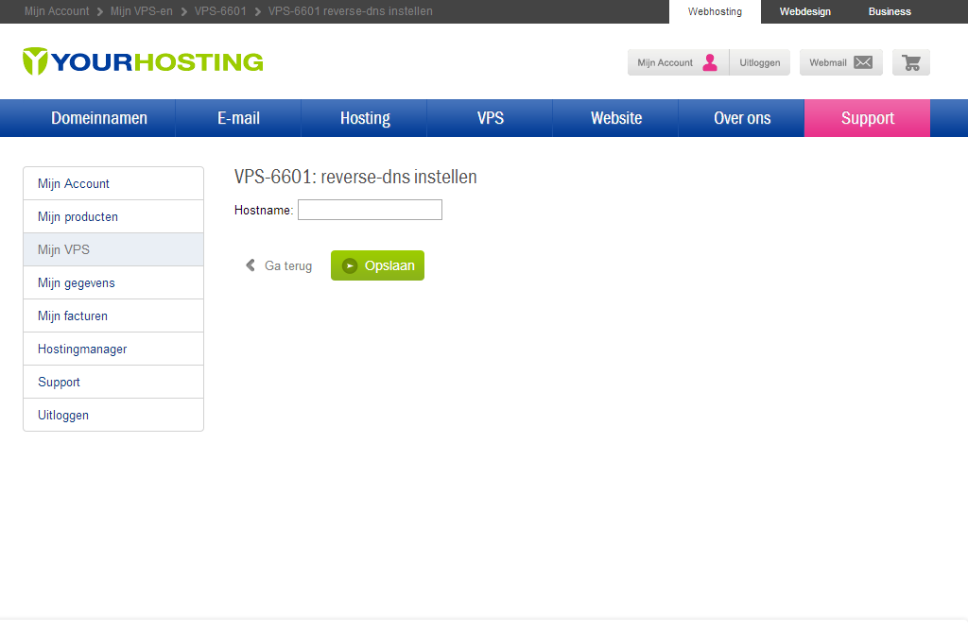The height and width of the screenshot is (631, 968).
Task: Open Mijn facturen in the sidebar
Action: [x=73, y=315]
